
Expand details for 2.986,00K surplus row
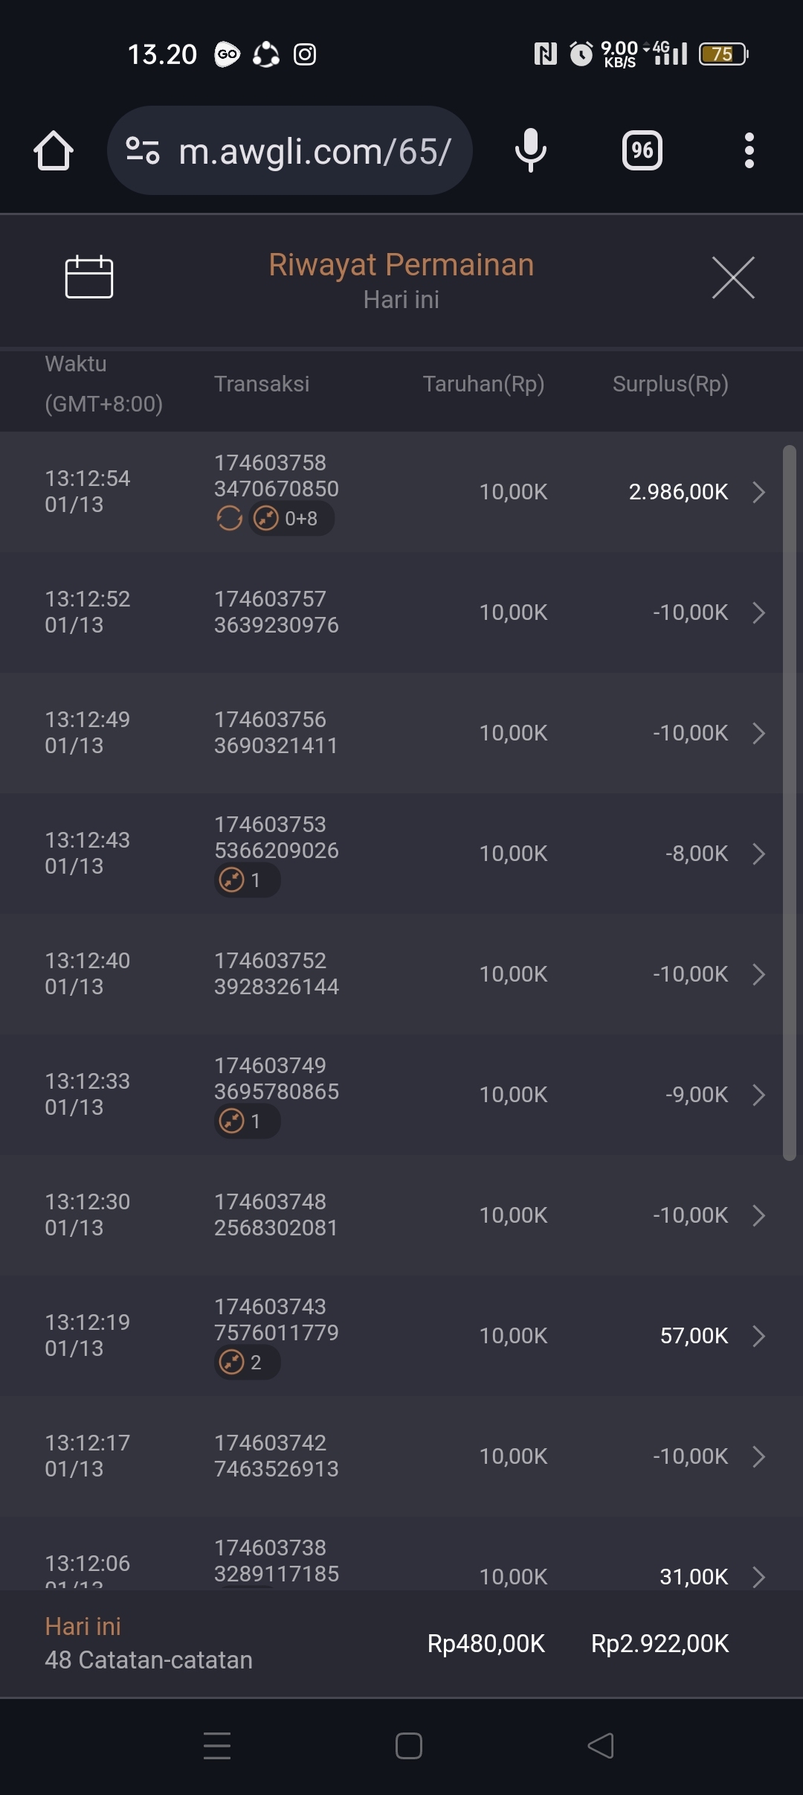point(758,492)
